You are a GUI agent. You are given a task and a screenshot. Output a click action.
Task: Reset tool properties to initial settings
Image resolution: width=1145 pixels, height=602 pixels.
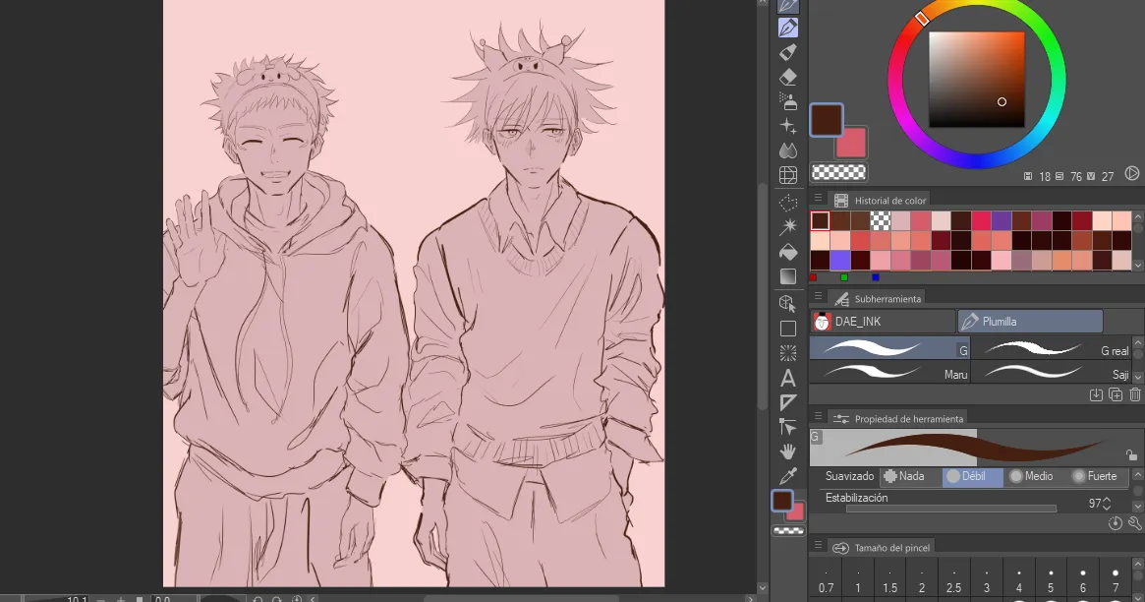click(x=1116, y=523)
